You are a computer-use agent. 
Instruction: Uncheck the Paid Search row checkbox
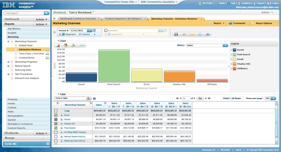pos(56,128)
